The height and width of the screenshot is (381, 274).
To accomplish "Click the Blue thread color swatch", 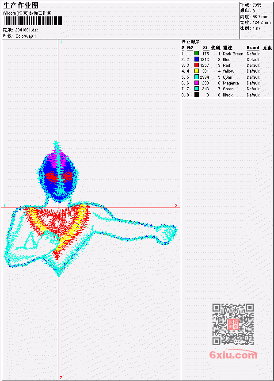I will click(197, 59).
